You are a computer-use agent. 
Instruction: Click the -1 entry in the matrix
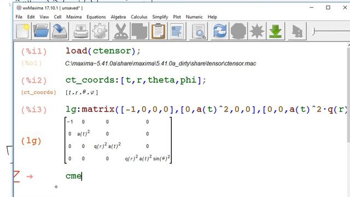pos(70,122)
